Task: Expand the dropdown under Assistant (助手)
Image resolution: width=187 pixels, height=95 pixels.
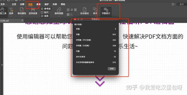Action: (95, 16)
